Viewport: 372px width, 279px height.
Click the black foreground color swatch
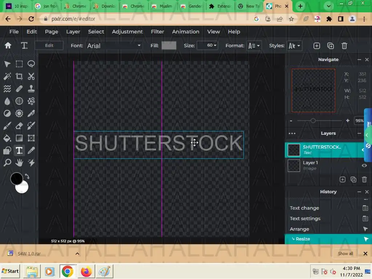17,179
